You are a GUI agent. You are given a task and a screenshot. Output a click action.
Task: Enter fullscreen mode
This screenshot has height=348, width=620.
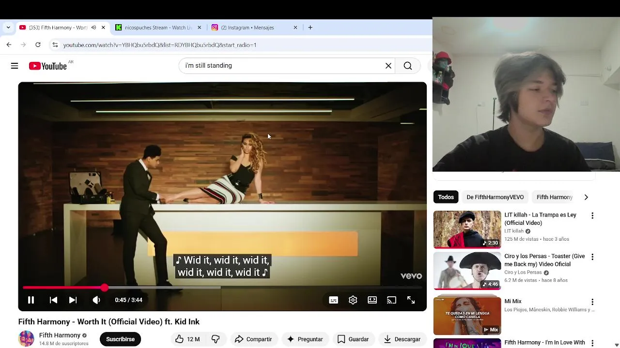411,300
